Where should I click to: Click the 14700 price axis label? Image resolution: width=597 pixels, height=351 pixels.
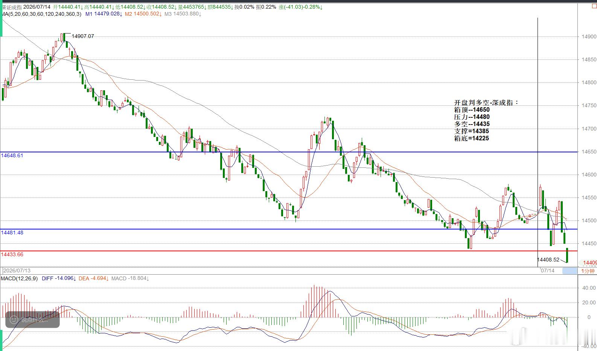[589, 129]
